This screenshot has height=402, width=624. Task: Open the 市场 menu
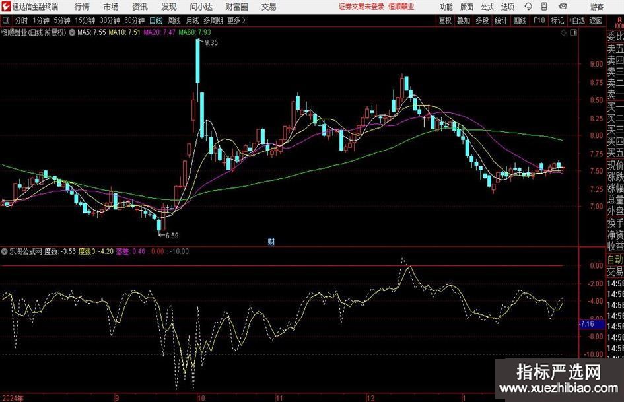click(x=111, y=7)
